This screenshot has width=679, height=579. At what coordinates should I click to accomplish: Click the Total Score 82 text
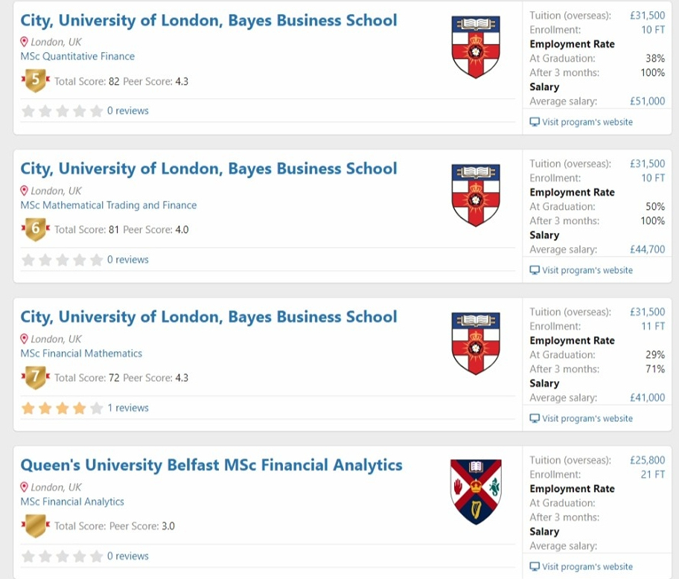86,81
